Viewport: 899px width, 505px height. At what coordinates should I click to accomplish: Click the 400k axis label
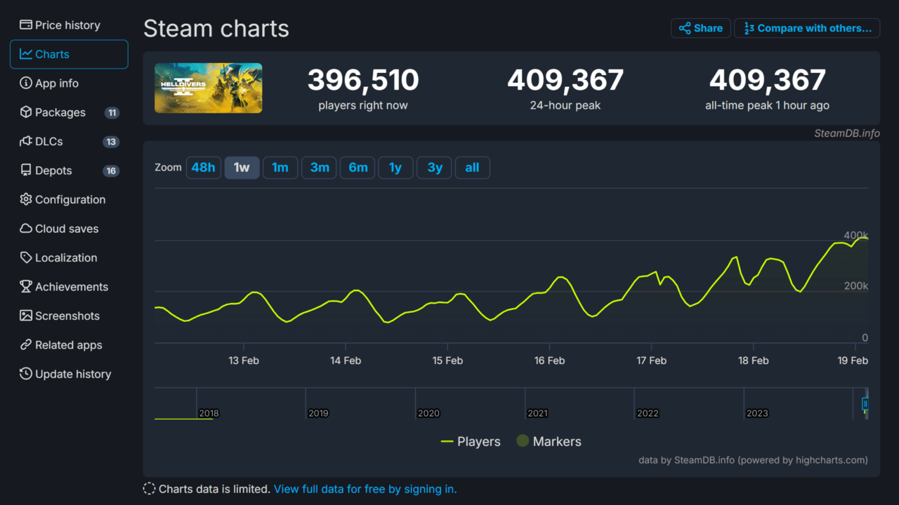click(x=856, y=235)
